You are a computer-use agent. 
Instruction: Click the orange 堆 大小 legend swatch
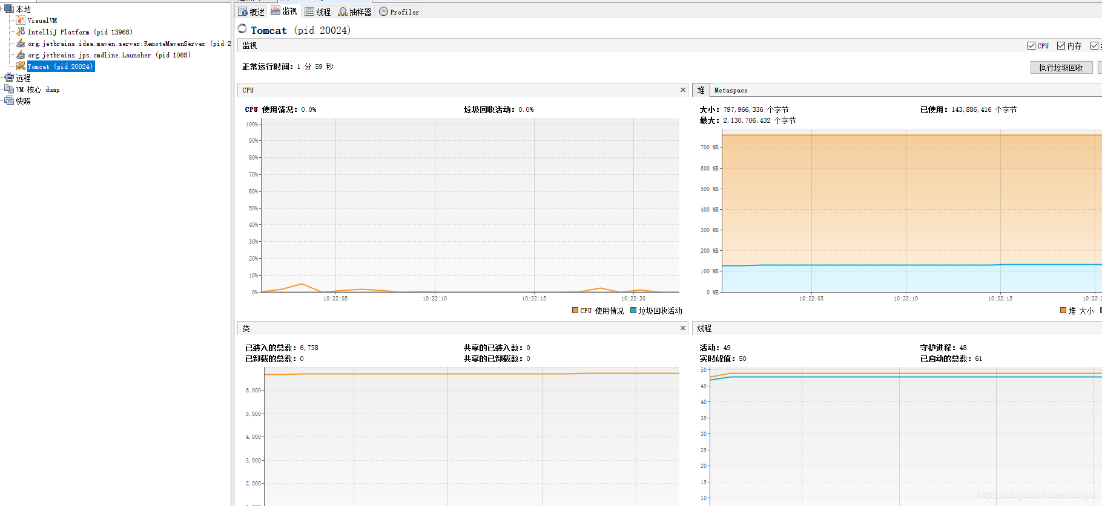click(x=1063, y=310)
